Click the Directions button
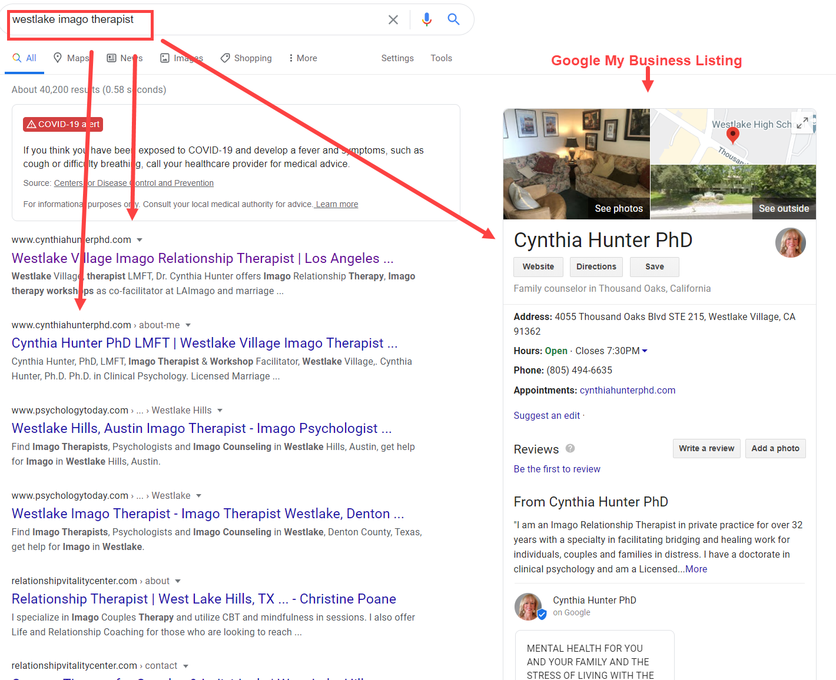Viewport: 836px width, 680px height. 596,266
